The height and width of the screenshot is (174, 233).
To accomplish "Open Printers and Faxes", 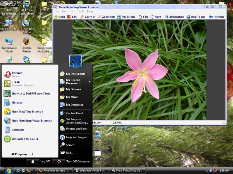I will pyautogui.click(x=75, y=128).
